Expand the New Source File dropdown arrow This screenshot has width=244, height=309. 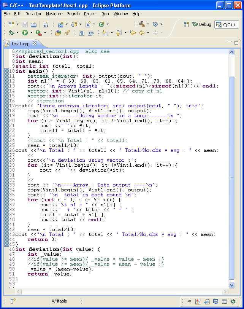pyautogui.click(x=94, y=24)
